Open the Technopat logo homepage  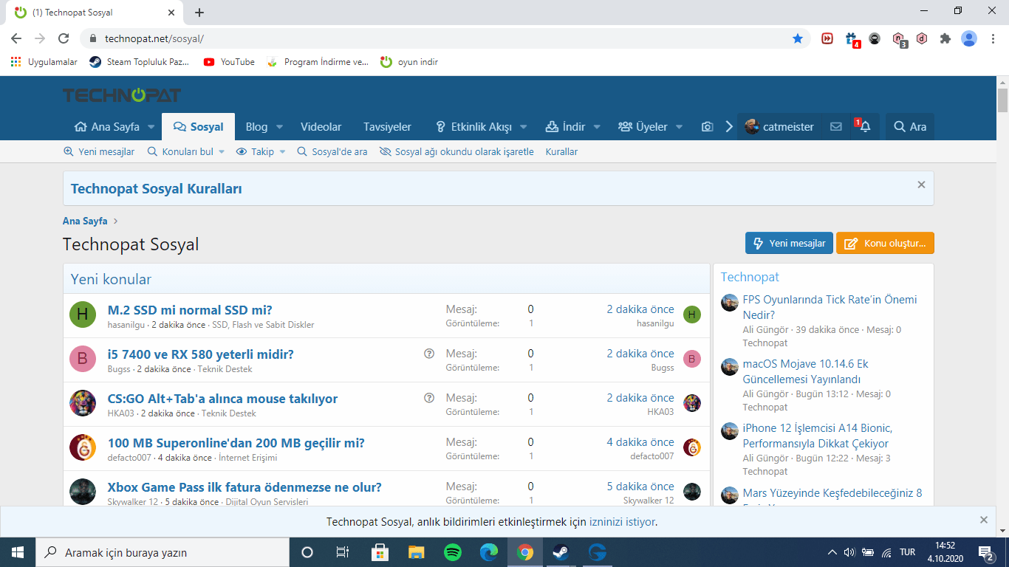(122, 94)
